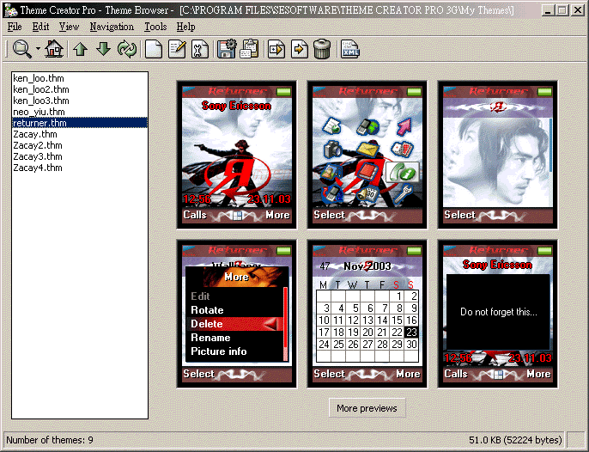
Task: Open the Help menu
Action: point(186,27)
